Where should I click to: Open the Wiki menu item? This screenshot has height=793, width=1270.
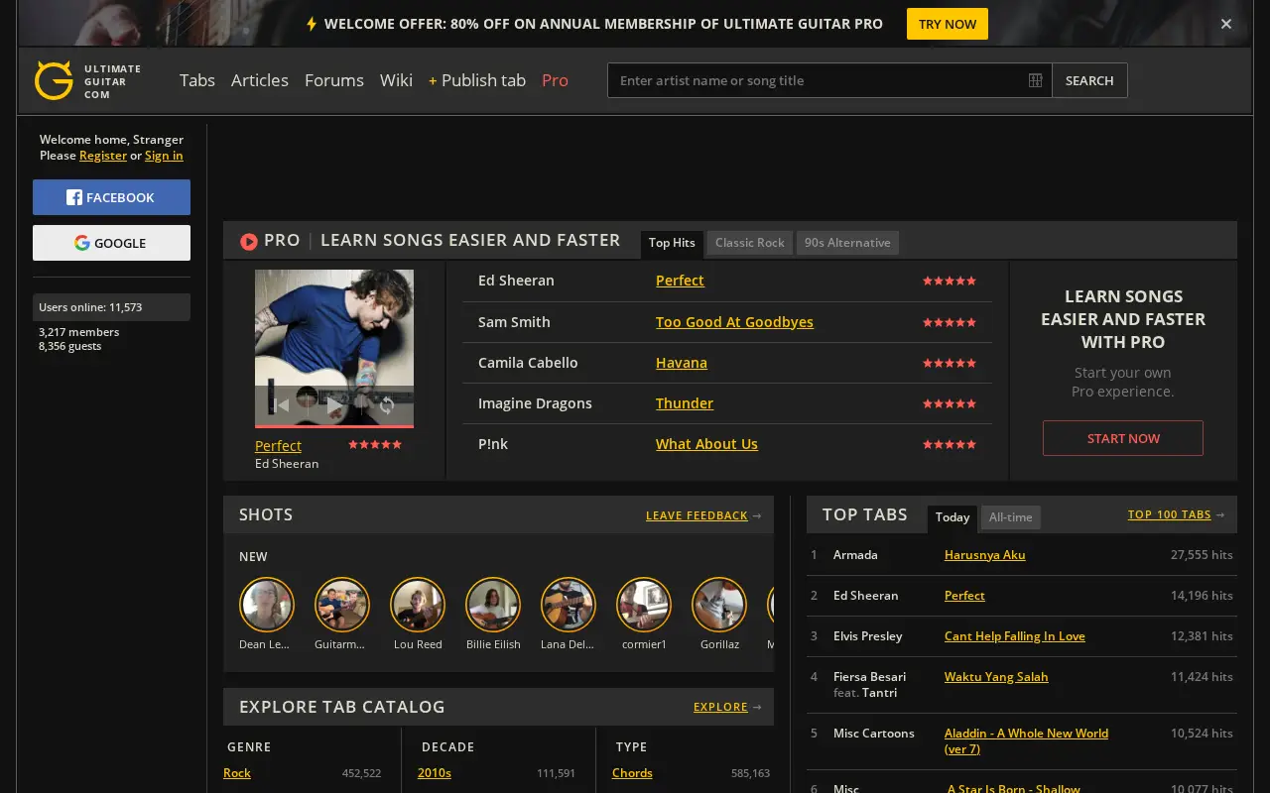coord(396,80)
